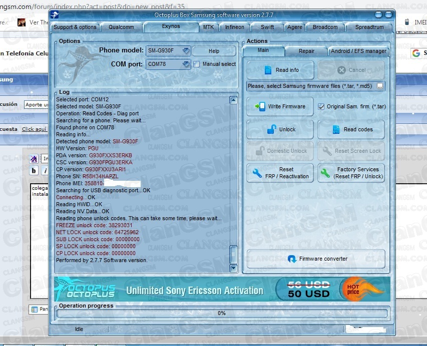Click the Write Firmware button
Screen dimensions: 427x346
(280, 106)
